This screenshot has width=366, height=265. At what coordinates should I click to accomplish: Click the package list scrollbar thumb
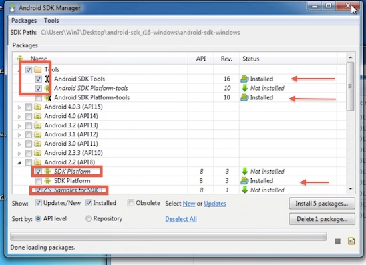(350, 86)
